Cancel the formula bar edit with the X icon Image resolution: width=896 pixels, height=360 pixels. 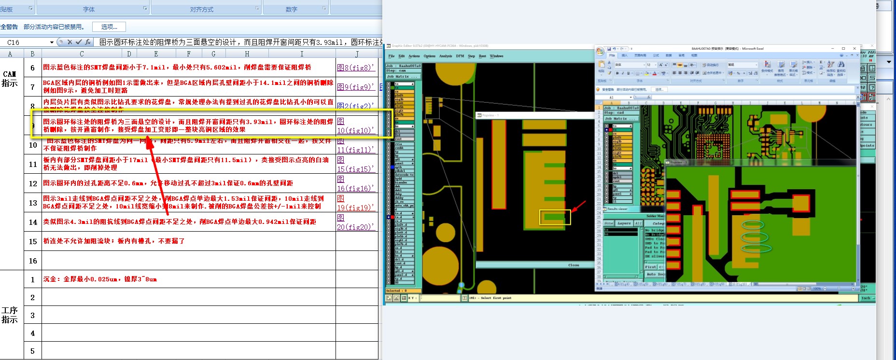(70, 42)
